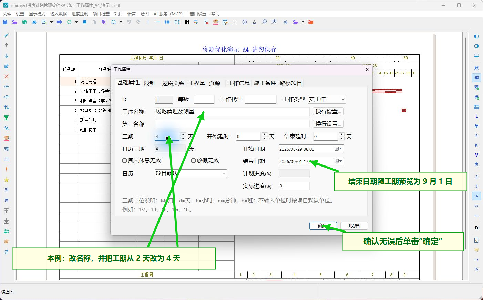Click the up arrow in left sidebar

tap(7, 45)
